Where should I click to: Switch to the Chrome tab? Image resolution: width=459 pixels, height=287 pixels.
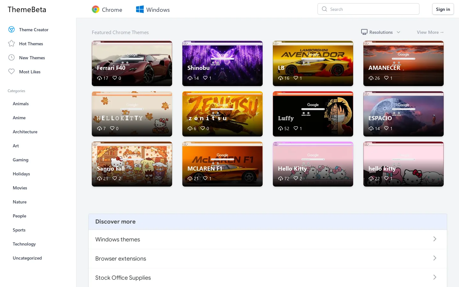pyautogui.click(x=107, y=10)
